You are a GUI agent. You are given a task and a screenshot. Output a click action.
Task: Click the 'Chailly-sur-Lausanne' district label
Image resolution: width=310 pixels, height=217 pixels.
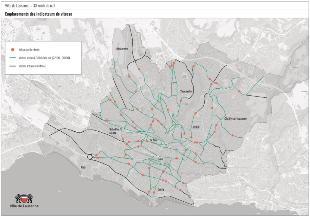236,119
